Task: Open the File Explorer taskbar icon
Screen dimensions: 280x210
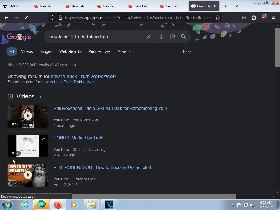Action: pos(91,205)
